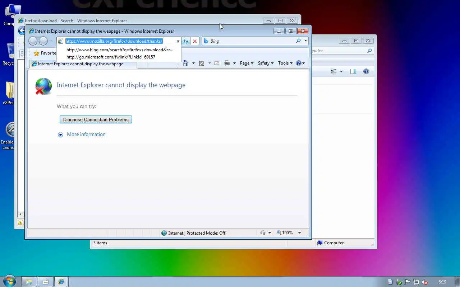Choose the bing.com search URL suggestion
This screenshot has width=460, height=287.
pyautogui.click(x=120, y=50)
